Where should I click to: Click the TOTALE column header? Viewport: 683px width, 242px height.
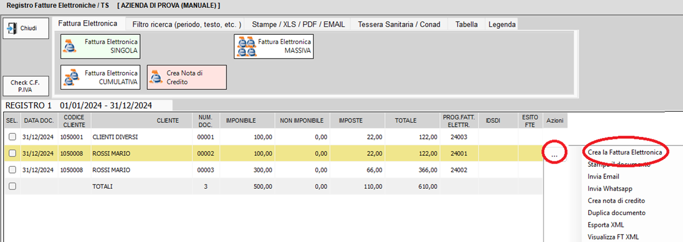(x=406, y=120)
